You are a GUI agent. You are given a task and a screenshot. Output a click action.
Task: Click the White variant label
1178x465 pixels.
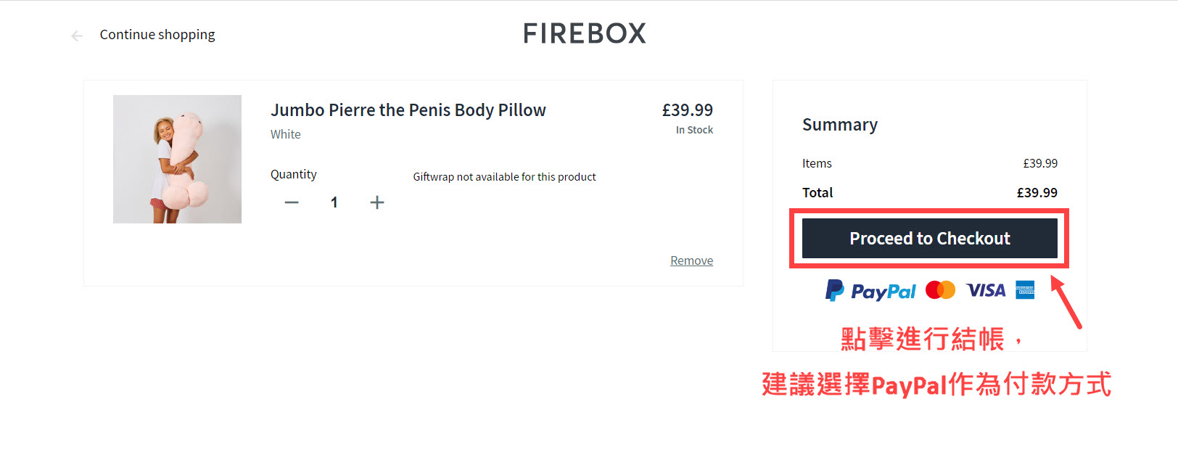click(x=286, y=134)
